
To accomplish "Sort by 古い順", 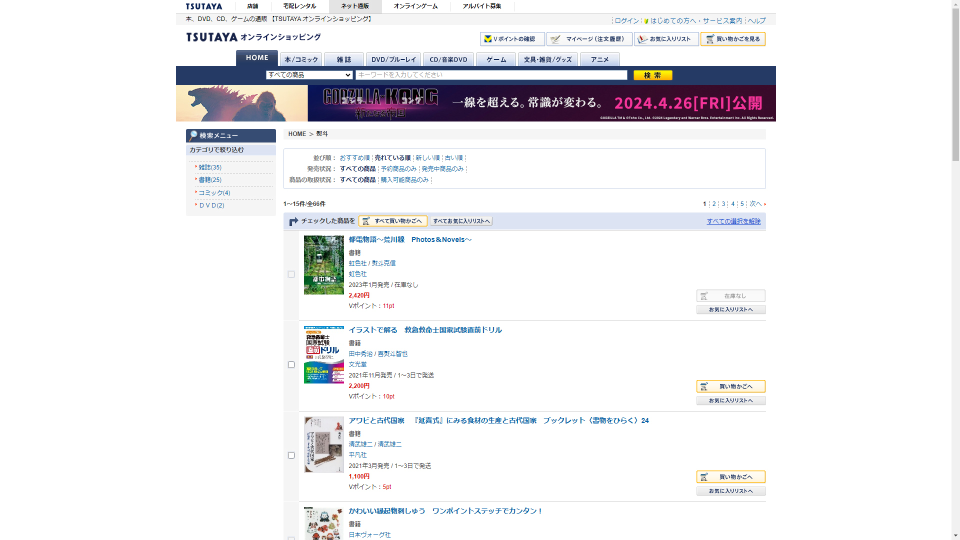I will tap(454, 158).
